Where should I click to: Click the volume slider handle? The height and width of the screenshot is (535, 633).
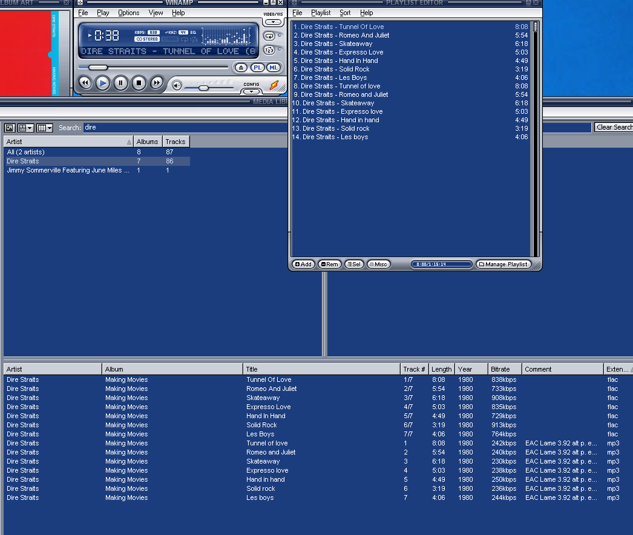tap(203, 88)
